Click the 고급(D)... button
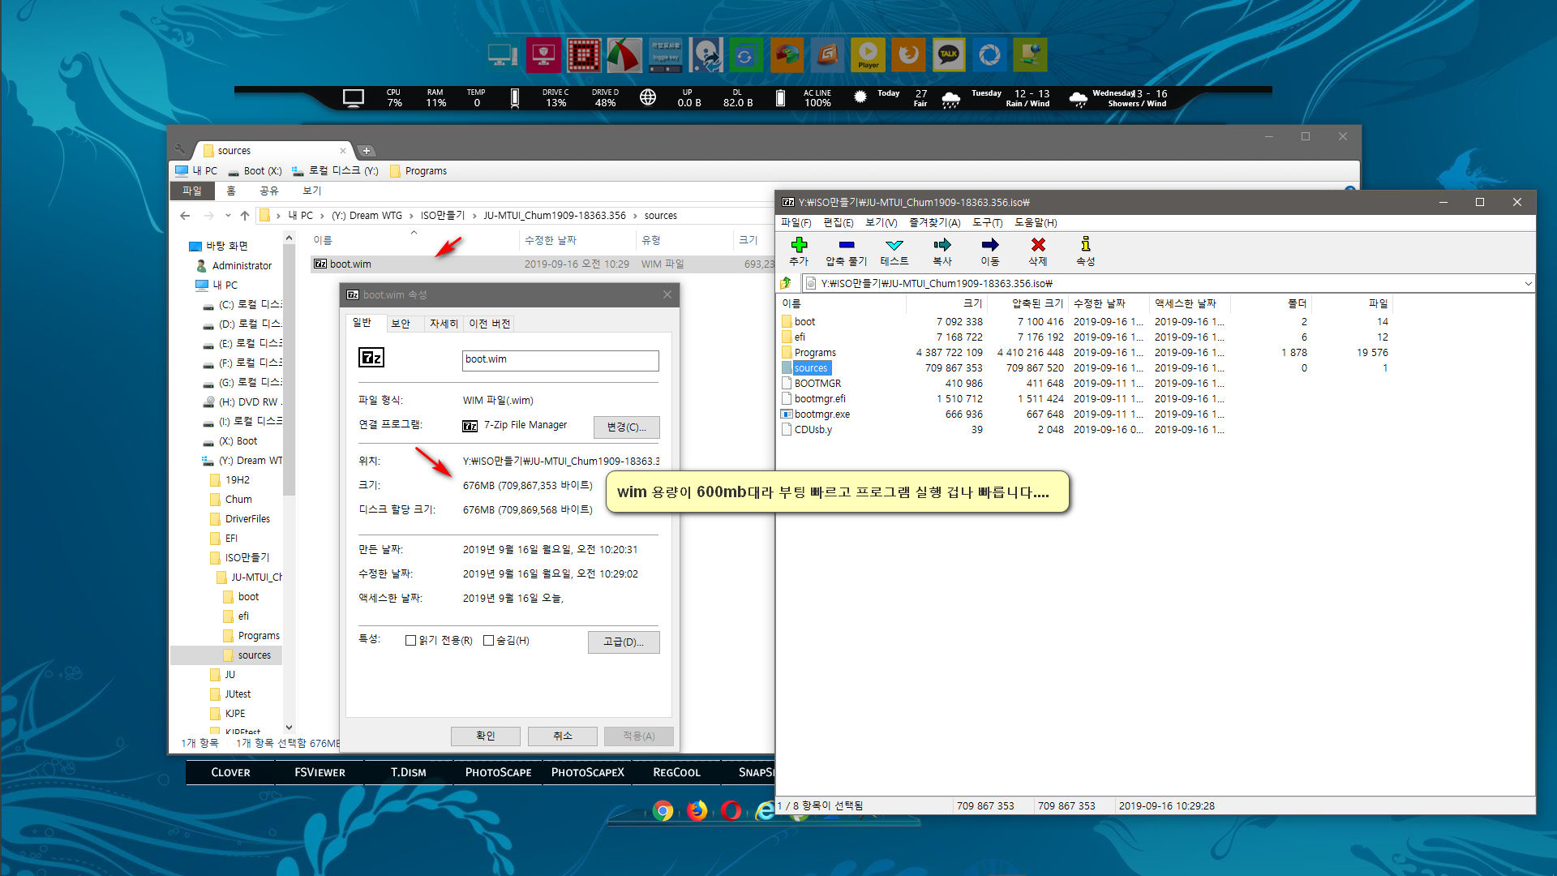Viewport: 1557px width, 876px height. (x=623, y=642)
